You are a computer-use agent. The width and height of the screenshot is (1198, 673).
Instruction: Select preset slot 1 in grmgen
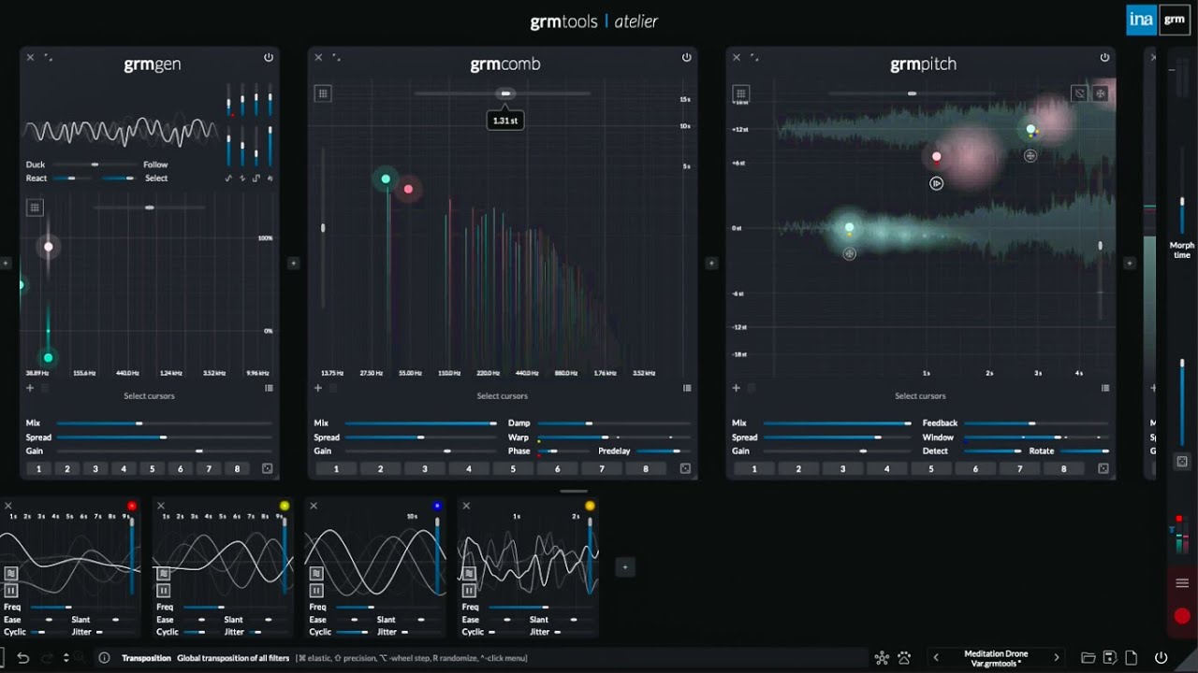(38, 469)
